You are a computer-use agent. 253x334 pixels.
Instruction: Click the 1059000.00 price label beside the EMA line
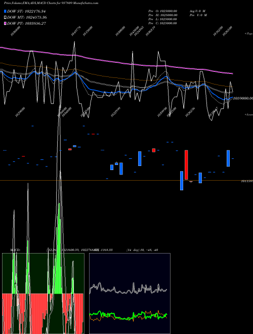[243, 98]
